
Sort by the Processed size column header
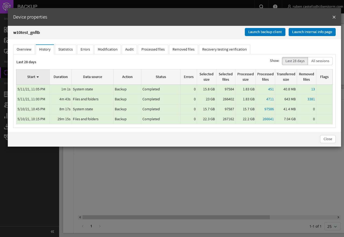click(245, 77)
